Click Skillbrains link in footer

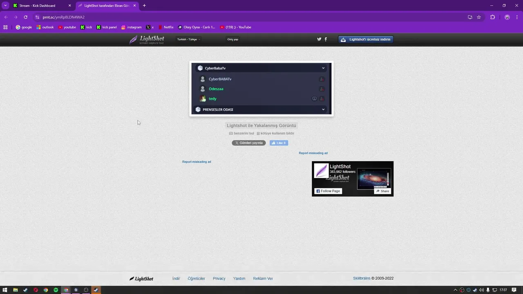tap(362, 278)
